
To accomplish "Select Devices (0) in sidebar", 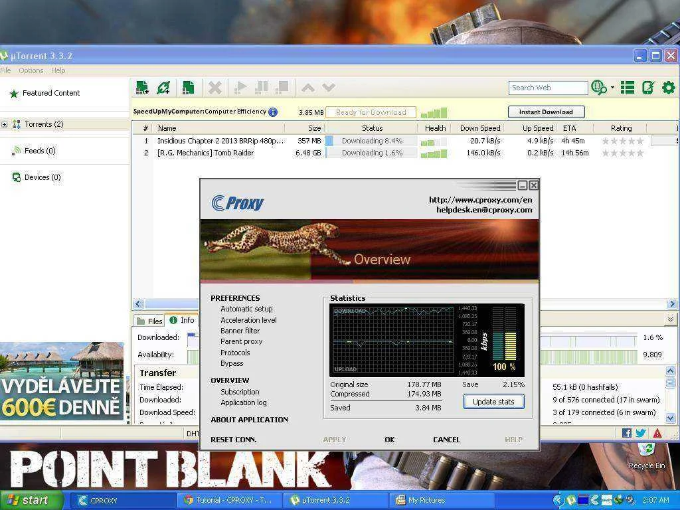I will coord(42,177).
